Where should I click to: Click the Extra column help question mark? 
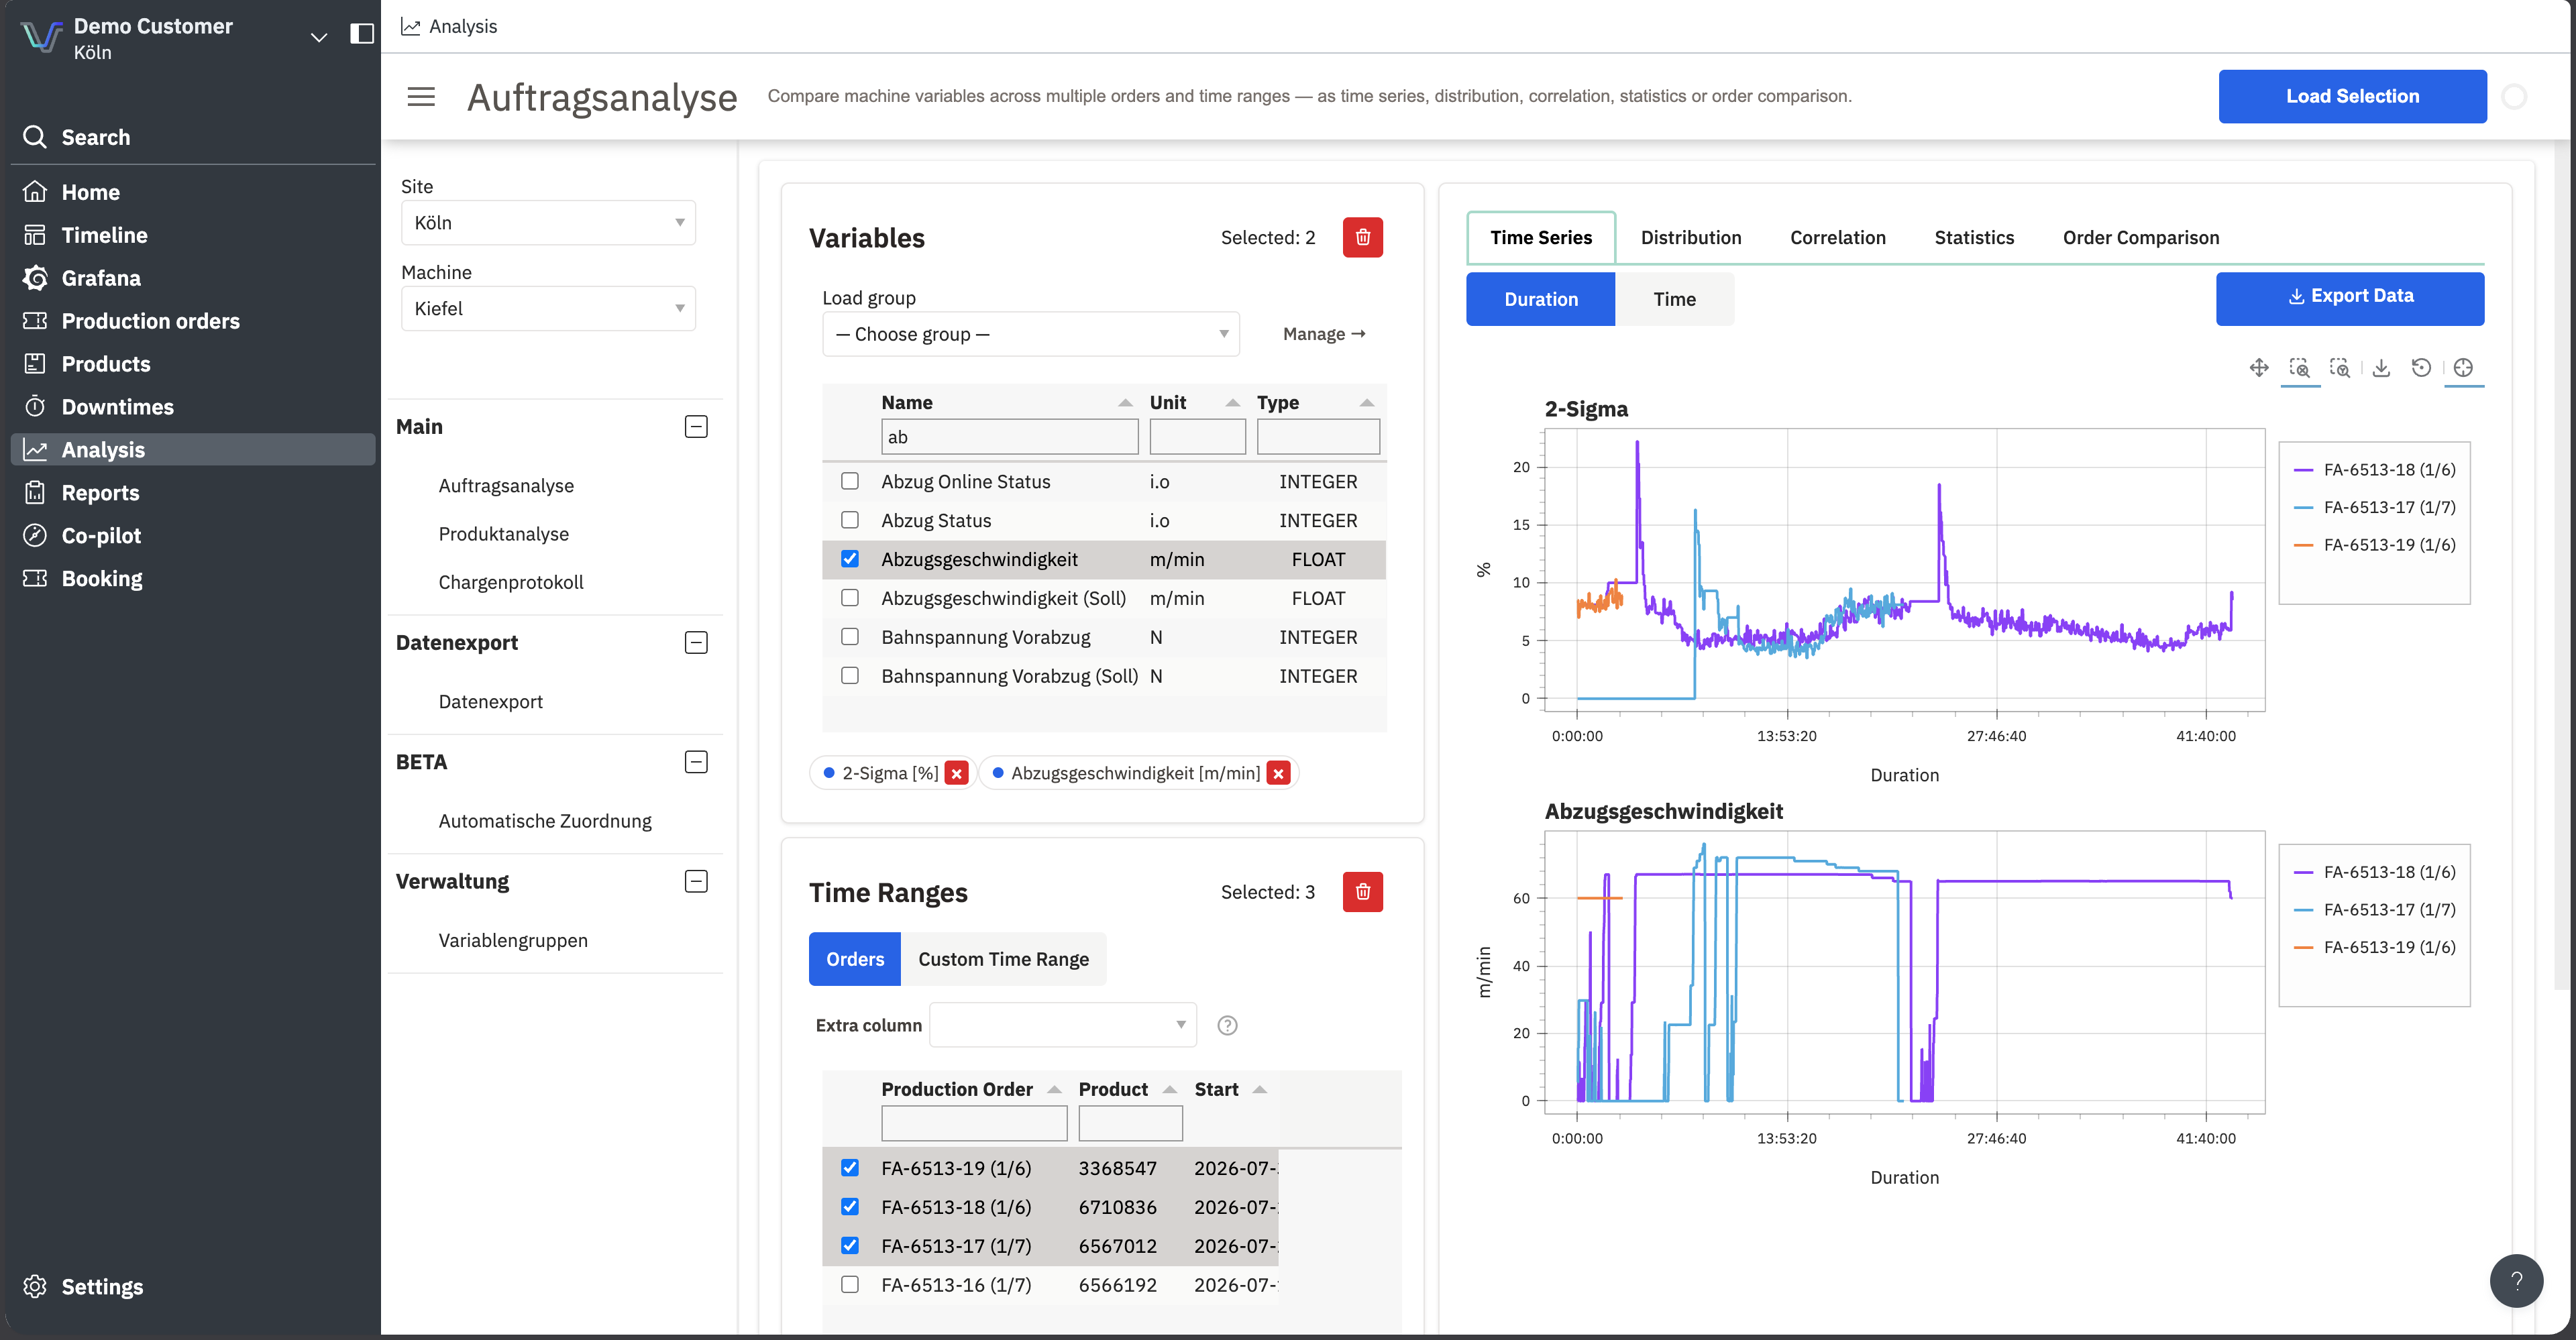[1227, 1025]
